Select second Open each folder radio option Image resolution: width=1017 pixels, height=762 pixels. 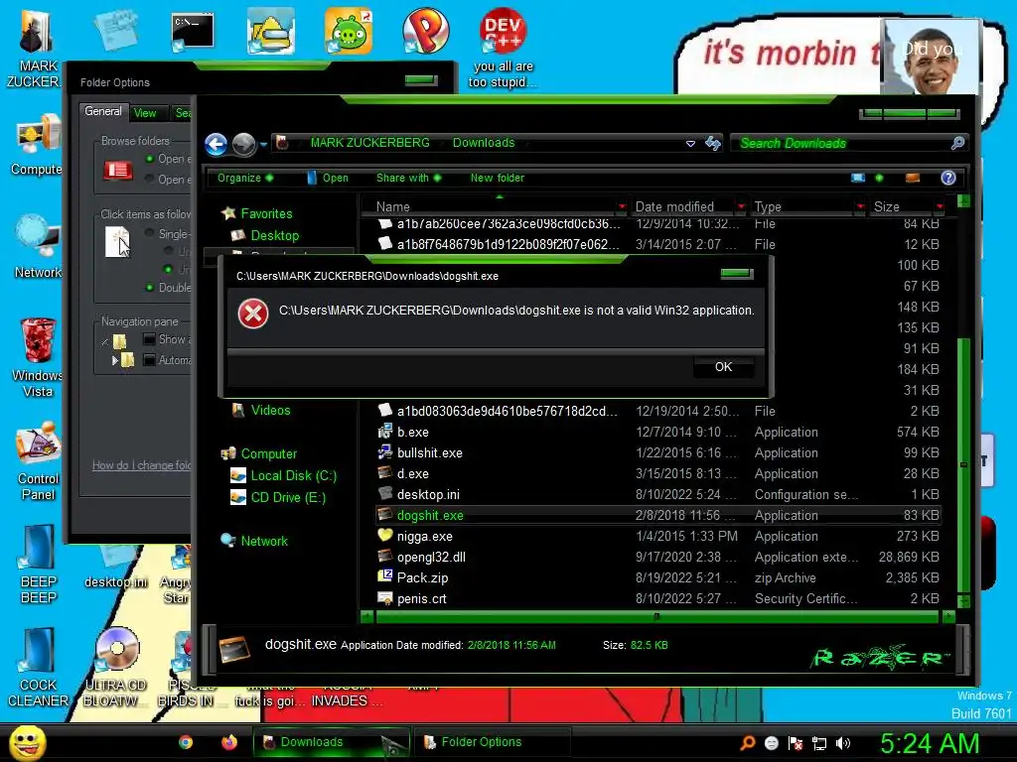click(150, 179)
